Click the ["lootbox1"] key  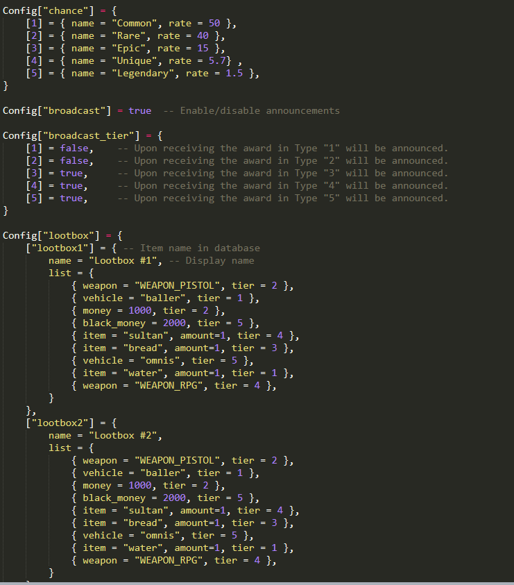point(60,248)
